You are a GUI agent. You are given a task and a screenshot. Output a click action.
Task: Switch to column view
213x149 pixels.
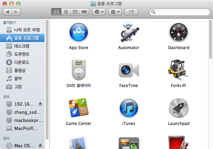[x=75, y=12]
